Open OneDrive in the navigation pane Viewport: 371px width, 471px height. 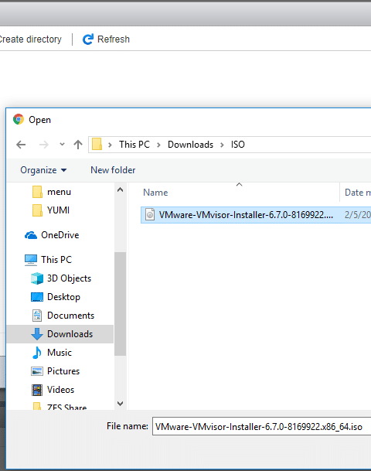(52, 235)
